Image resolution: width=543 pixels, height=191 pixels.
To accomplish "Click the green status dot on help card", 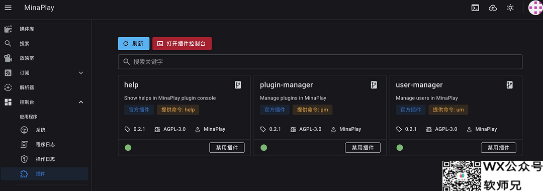I will click(x=128, y=148).
